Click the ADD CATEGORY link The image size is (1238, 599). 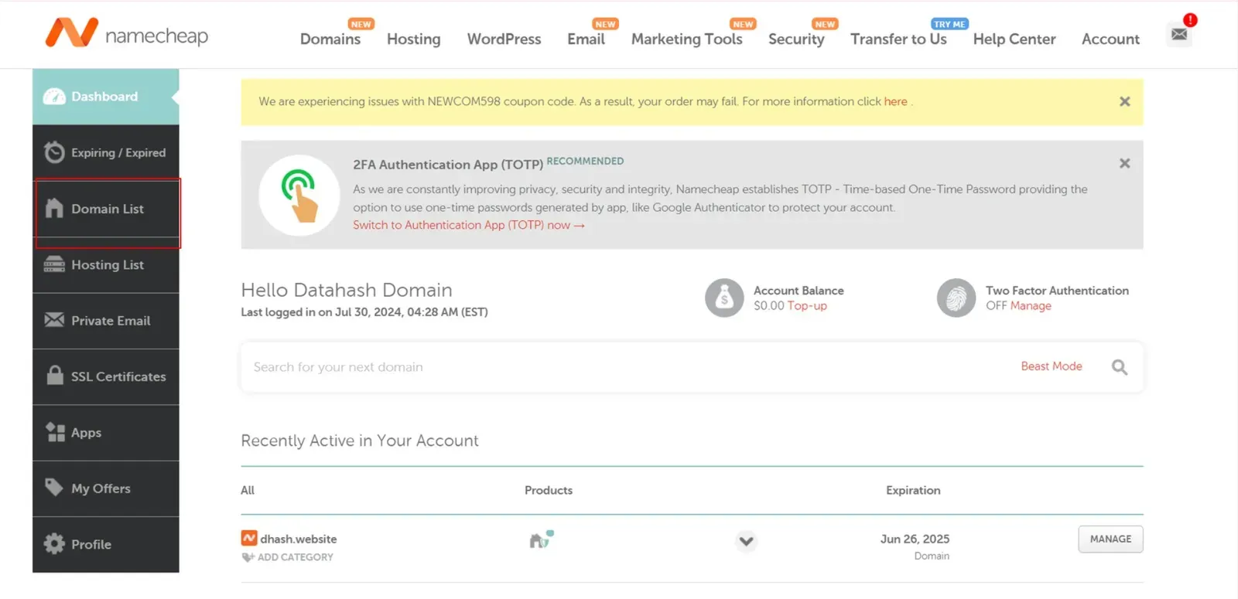(296, 557)
